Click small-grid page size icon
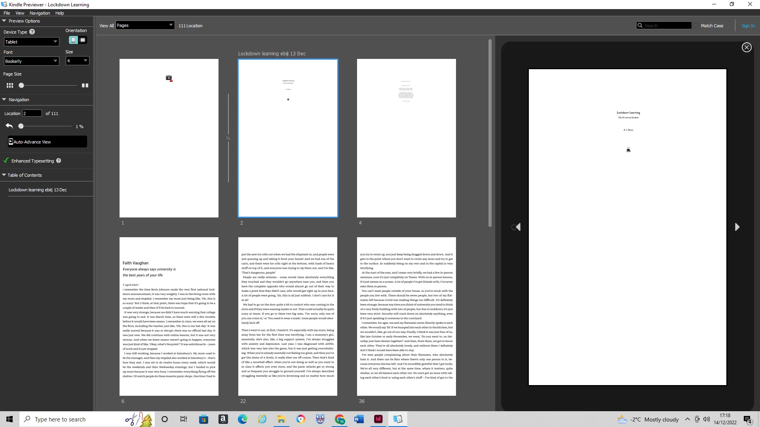The image size is (760, 427). 10,85
